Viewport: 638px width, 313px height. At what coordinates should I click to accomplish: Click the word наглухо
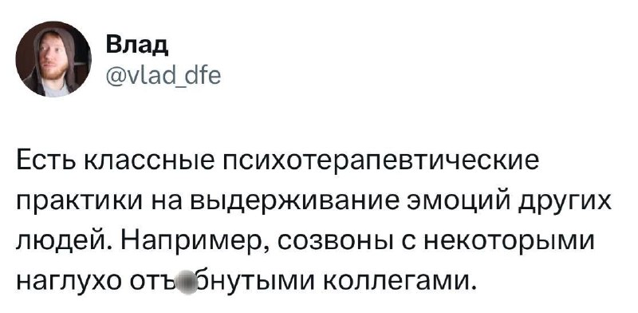pos(68,282)
